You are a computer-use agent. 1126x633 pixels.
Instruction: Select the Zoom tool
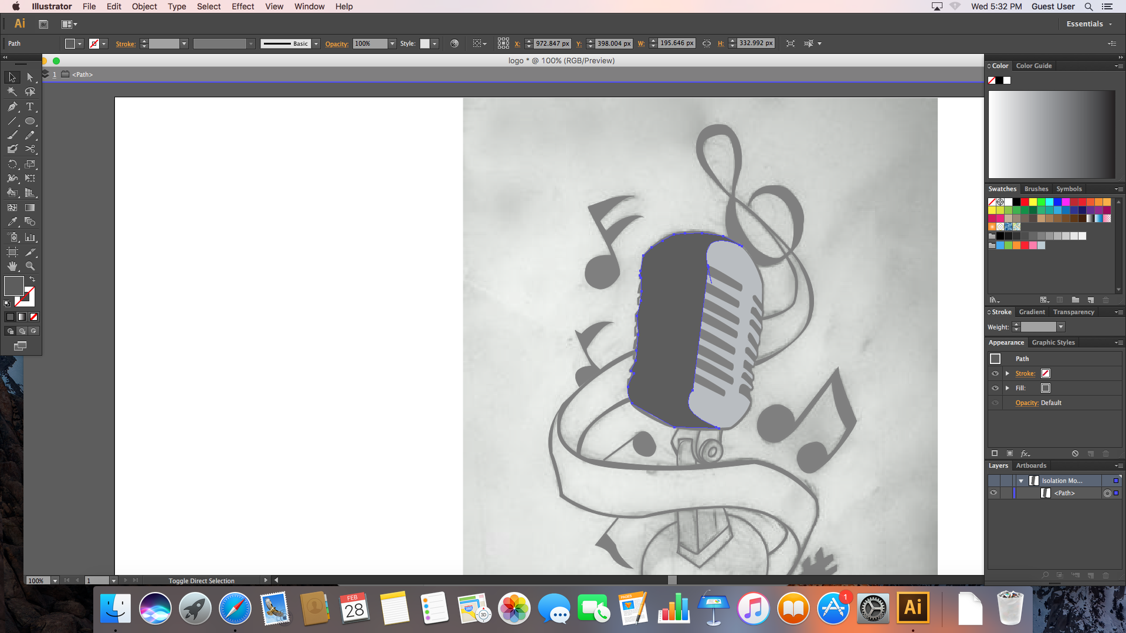(30, 266)
